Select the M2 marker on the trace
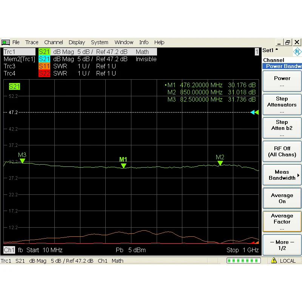 click(220, 163)
